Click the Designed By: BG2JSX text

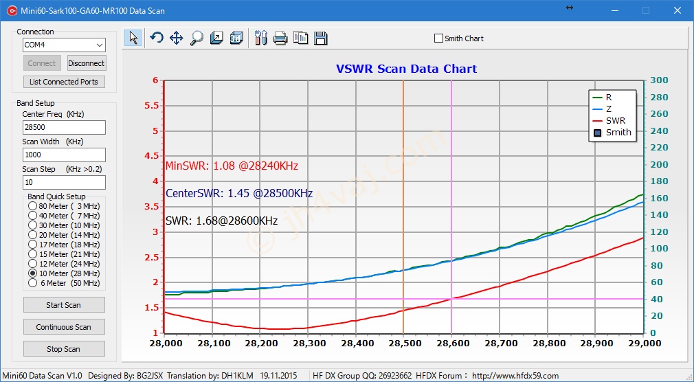126,376
